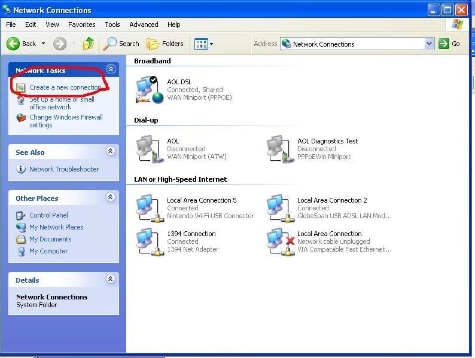Click Create a new connection link
This screenshot has height=358, width=475.
65,87
